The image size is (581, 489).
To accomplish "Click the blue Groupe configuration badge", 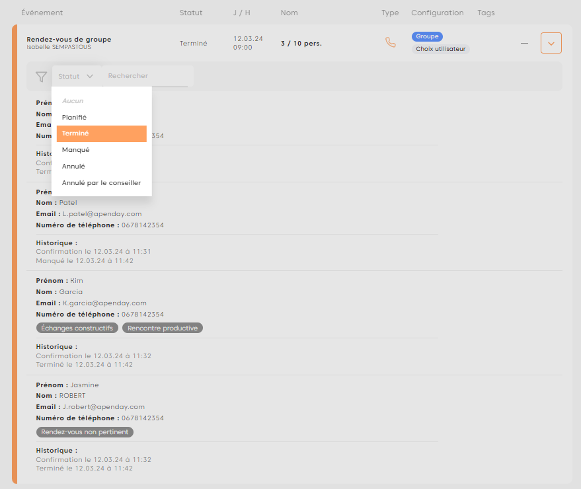I will 427,36.
